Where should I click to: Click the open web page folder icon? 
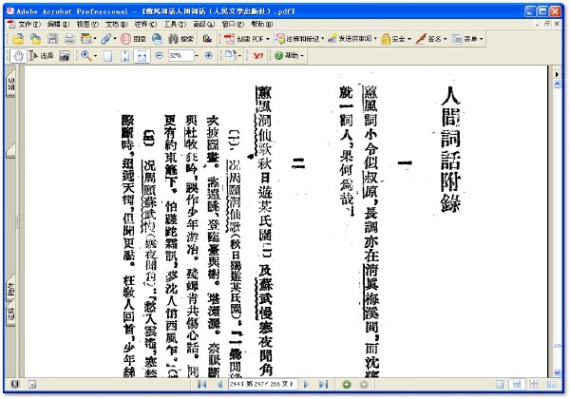[35, 39]
